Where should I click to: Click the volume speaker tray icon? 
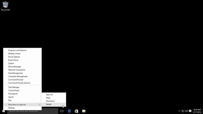[187, 111]
